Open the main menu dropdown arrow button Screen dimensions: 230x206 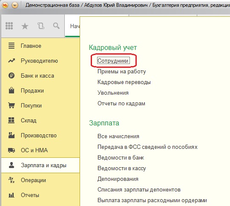tap(15, 5)
